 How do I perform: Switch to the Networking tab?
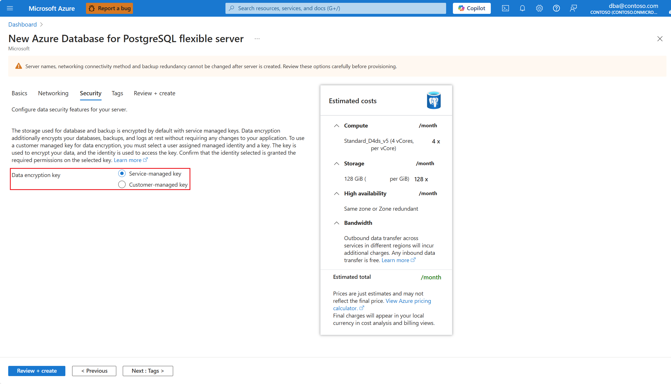tap(53, 93)
